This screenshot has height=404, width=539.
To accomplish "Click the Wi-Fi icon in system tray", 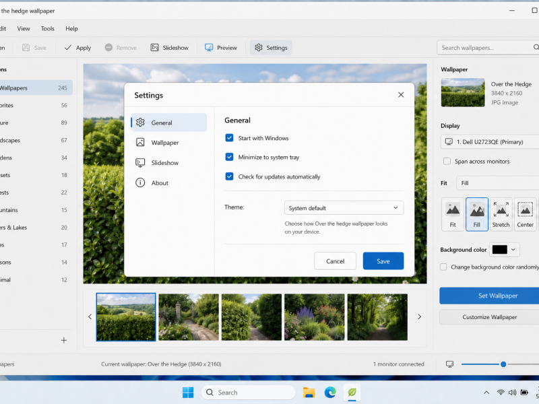I will pos(501,393).
